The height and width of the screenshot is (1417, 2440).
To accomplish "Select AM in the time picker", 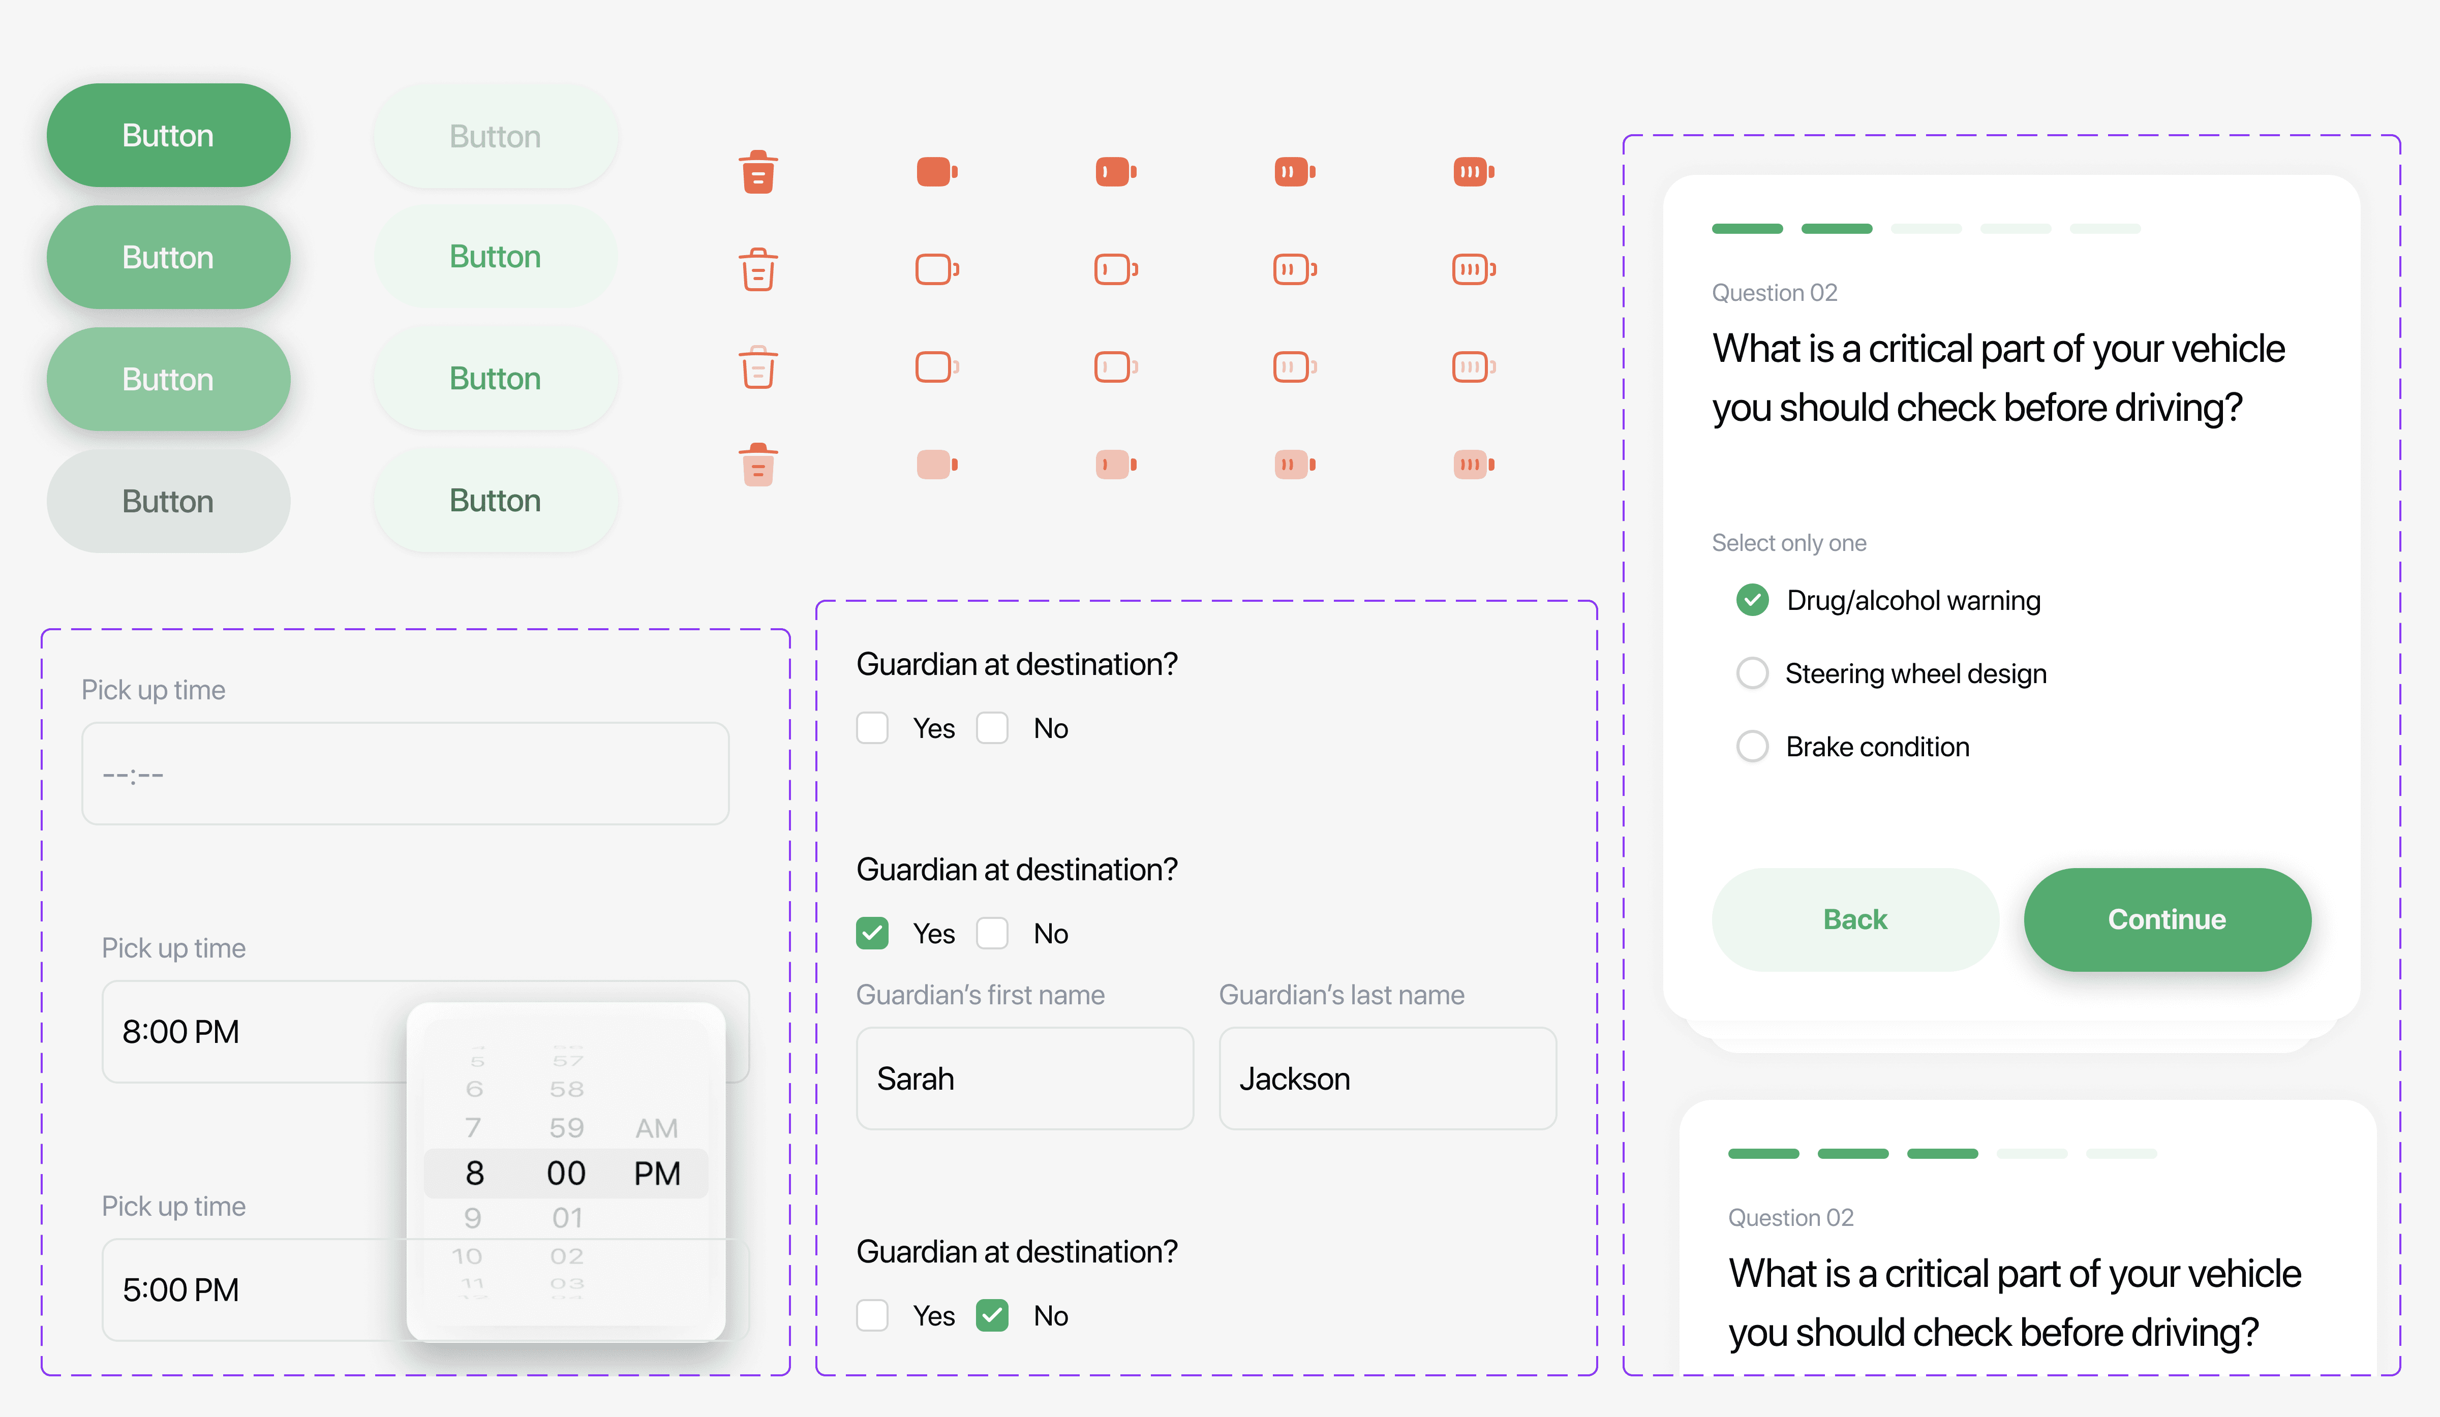I will (x=656, y=1128).
